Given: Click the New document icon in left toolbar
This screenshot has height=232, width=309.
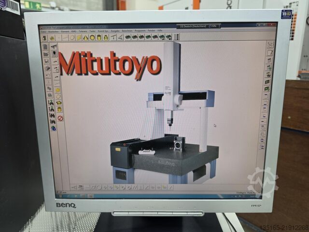Looking at the screenshot, I should pos(45,47).
